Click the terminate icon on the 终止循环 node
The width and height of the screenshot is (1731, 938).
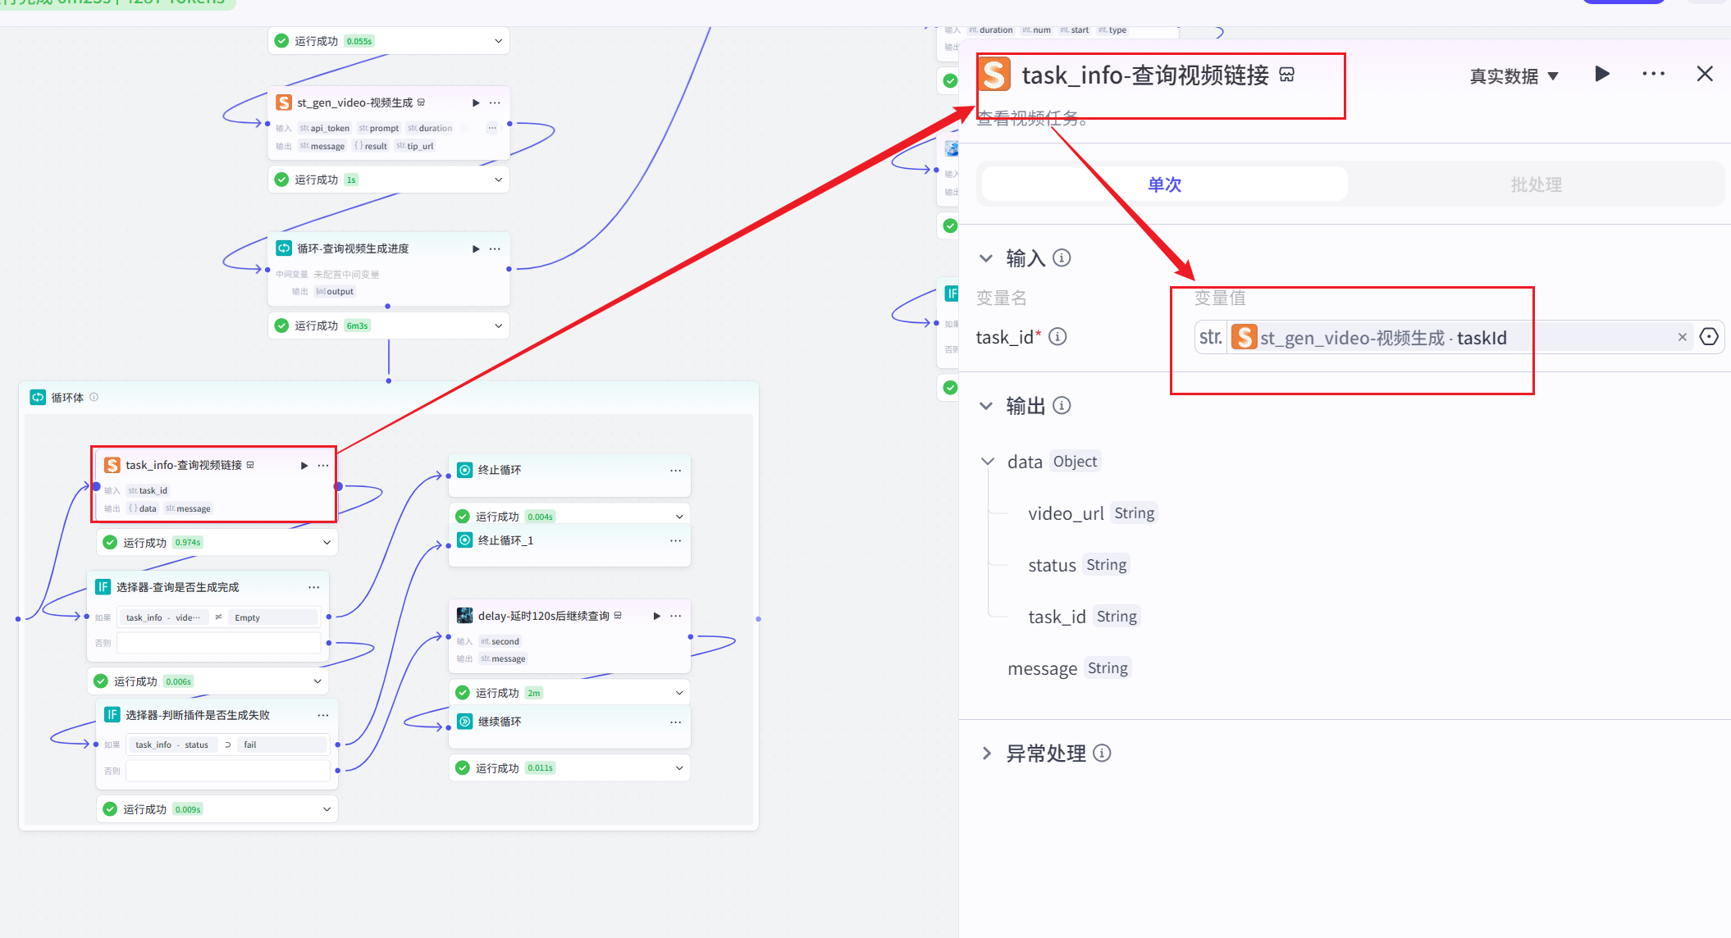tap(464, 470)
